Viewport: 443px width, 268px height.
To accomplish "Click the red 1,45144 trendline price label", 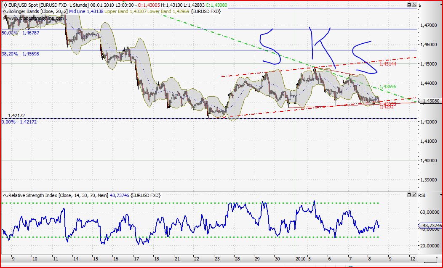I will [x=388, y=64].
